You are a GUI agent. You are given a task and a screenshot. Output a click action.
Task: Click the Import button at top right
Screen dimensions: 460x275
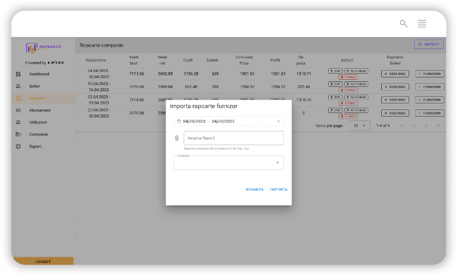(x=429, y=44)
